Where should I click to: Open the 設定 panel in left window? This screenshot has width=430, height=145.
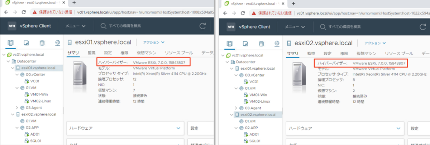(200, 128)
